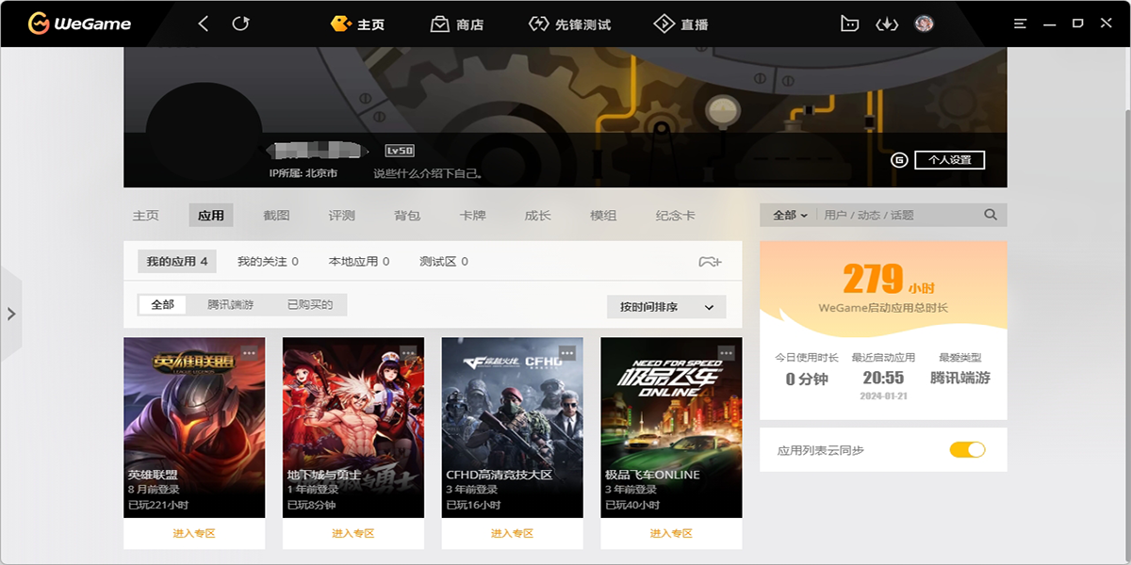Screen dimensions: 1131x565
Task: Open the 按时间排序 sort dropdown
Action: pos(666,307)
